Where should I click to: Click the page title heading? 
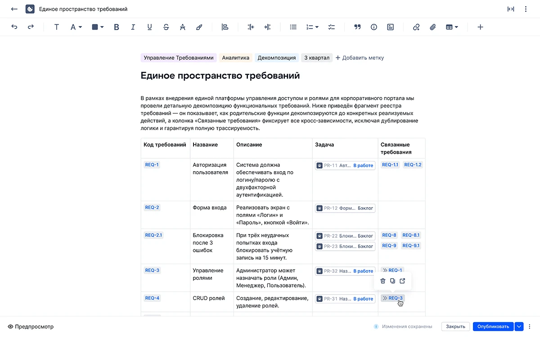(x=220, y=75)
